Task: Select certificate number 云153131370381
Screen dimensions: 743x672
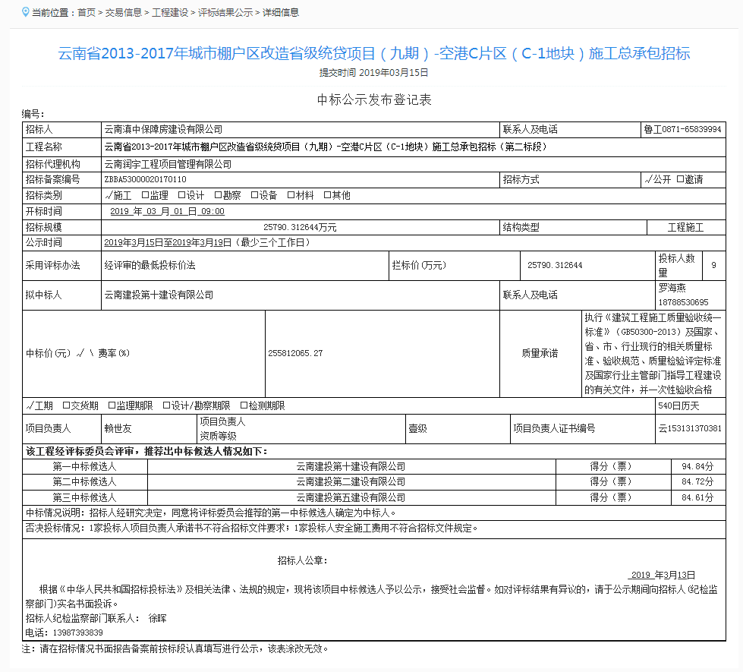Action: point(690,429)
